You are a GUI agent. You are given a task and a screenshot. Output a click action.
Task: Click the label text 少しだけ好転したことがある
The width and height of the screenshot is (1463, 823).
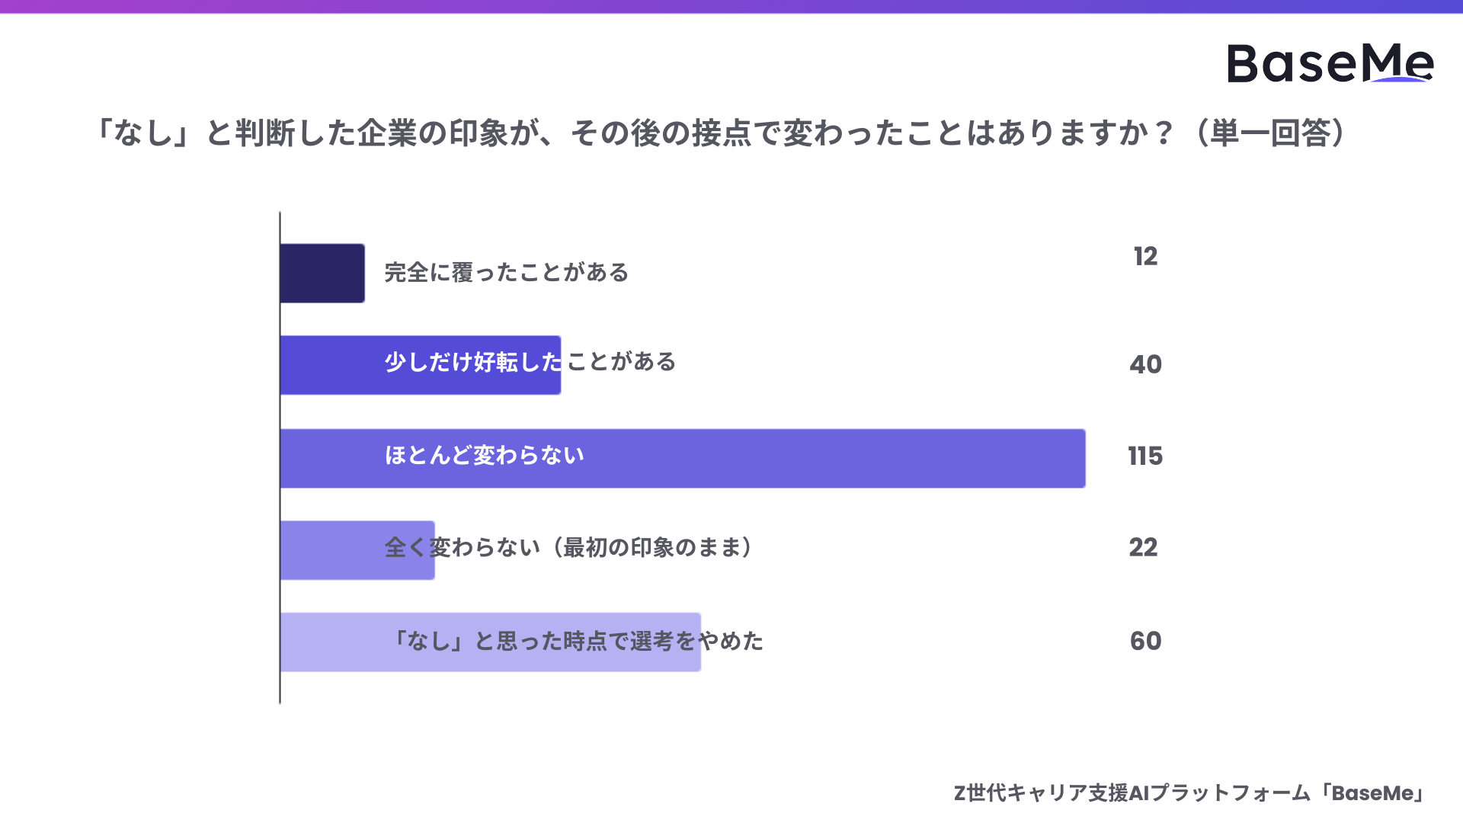pyautogui.click(x=530, y=362)
